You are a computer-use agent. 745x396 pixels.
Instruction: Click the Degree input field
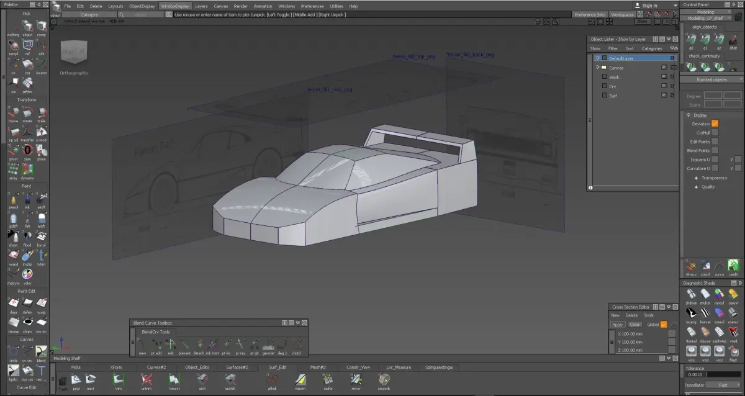coord(713,96)
